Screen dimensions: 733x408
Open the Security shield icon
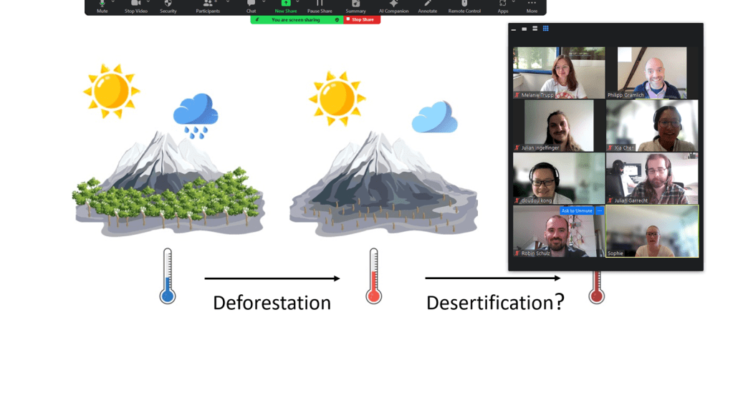click(168, 6)
